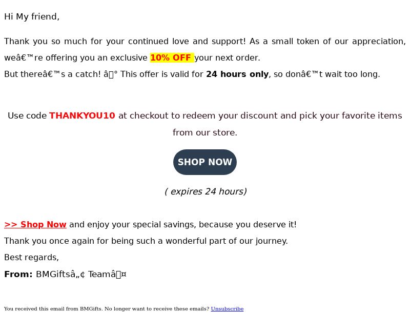The width and height of the screenshot is (410, 331).
Task: Follow the Unsubscribe link in footer
Action: [227, 309]
